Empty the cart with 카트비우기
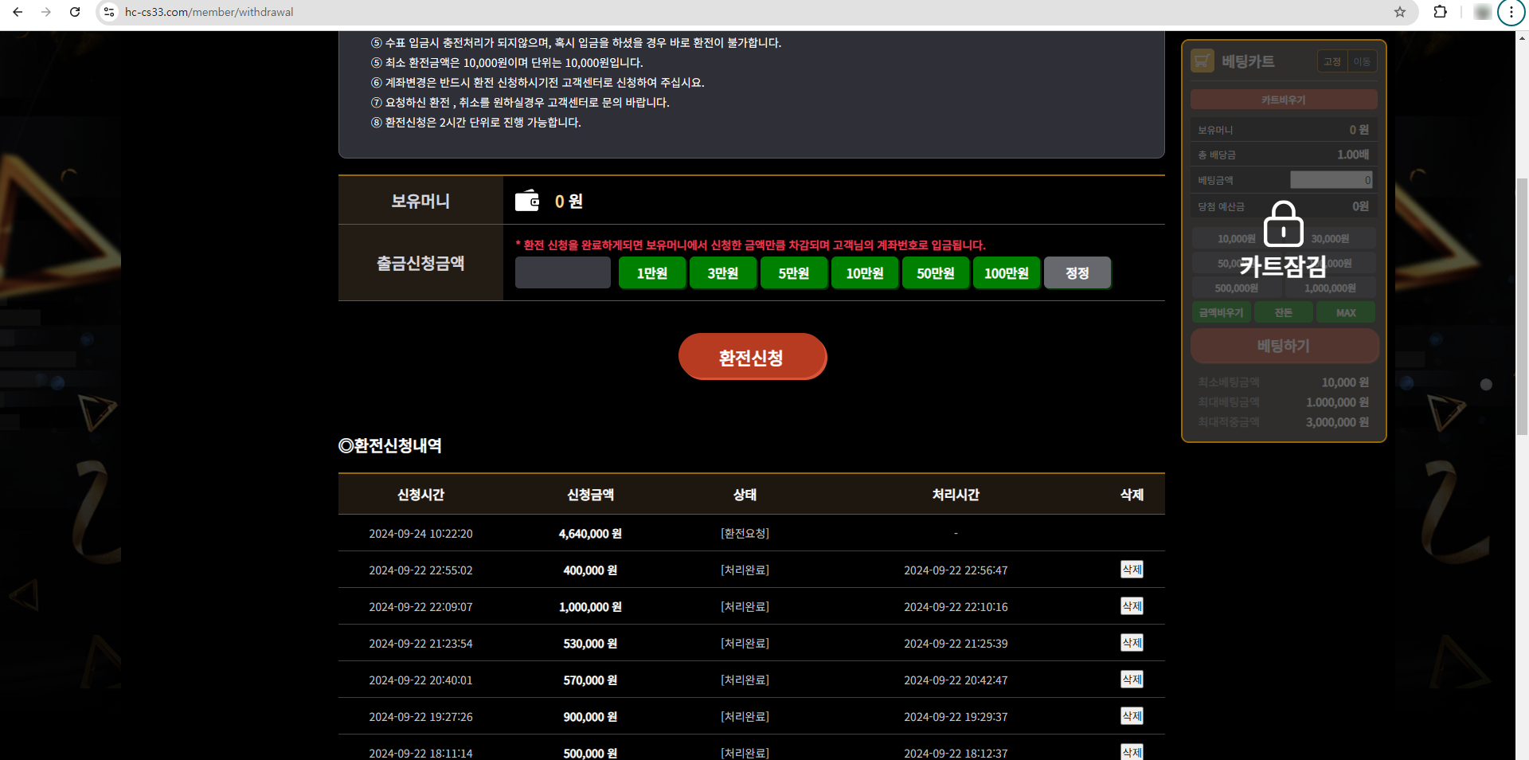 pyautogui.click(x=1284, y=100)
